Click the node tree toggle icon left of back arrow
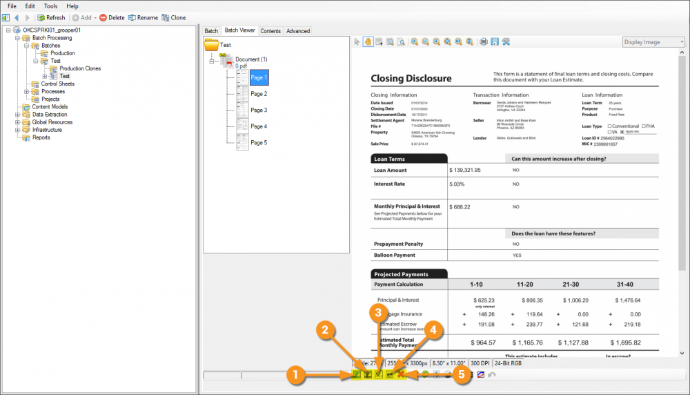Viewport: 690px width, 395px height. (6, 18)
